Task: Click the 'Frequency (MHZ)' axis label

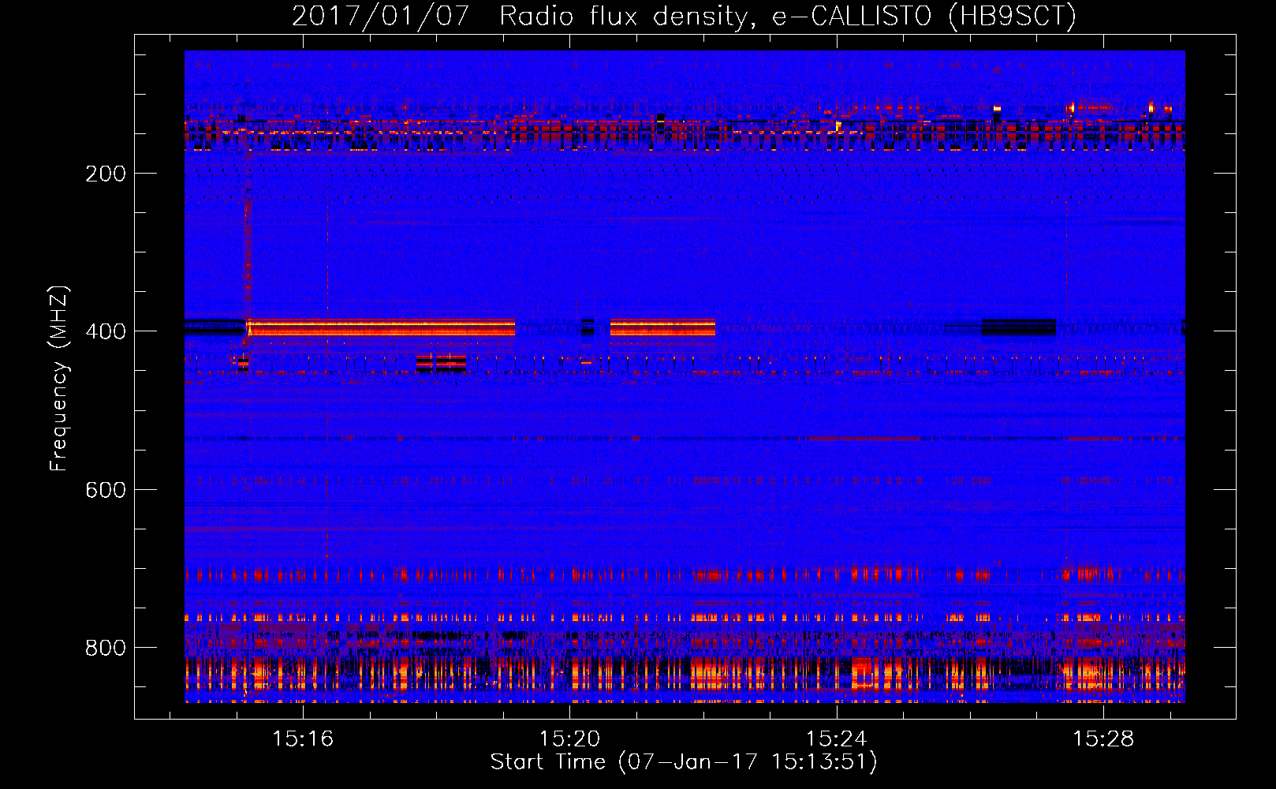Action: [58, 378]
